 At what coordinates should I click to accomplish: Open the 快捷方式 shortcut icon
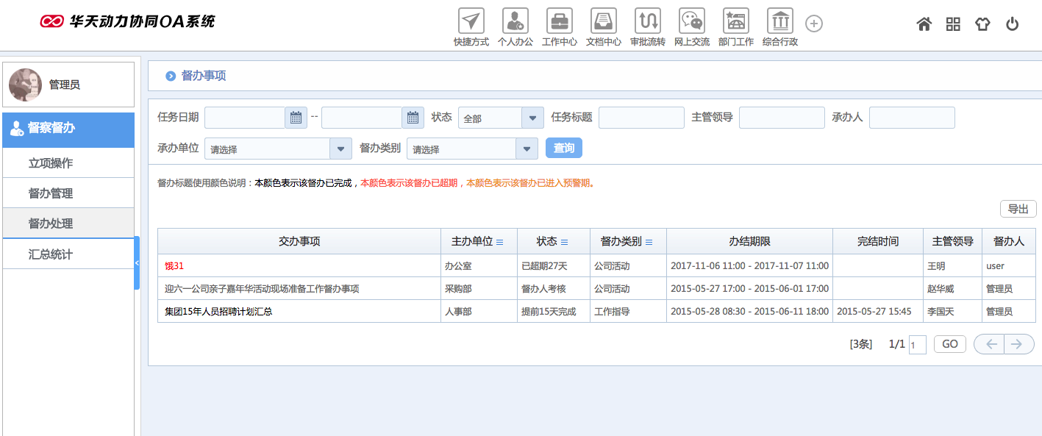coord(471,21)
